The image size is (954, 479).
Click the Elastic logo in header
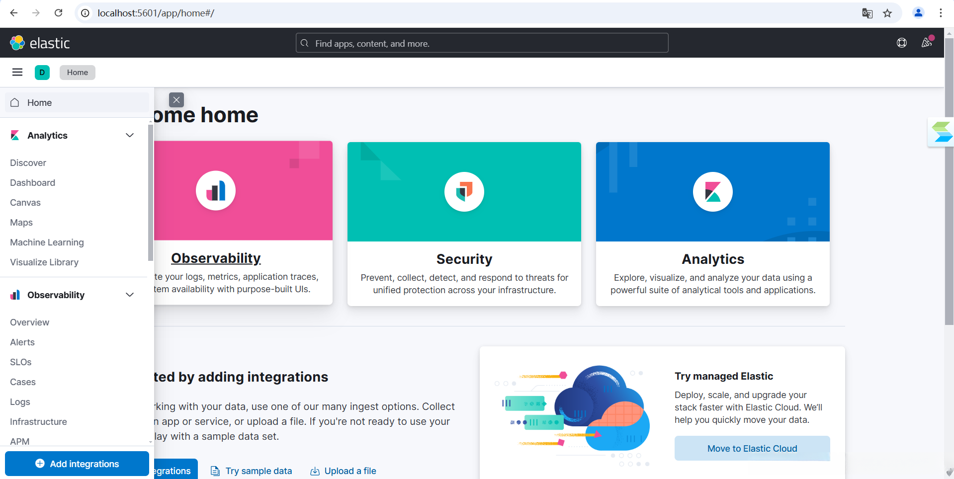(40, 43)
